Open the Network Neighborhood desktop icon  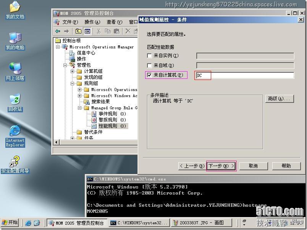coord(15,72)
